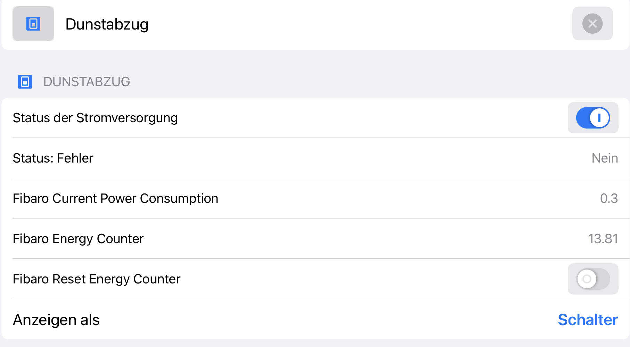The image size is (630, 347).
Task: Tap the Dunstabzug device icon tile in header
Action: (33, 24)
